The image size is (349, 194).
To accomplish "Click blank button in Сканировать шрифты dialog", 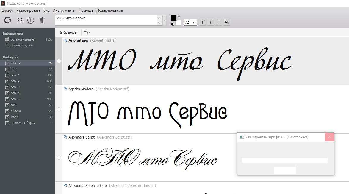I will click(285, 170).
